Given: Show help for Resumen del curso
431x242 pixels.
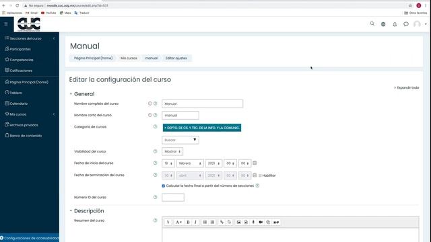Looking at the screenshot, I should pyautogui.click(x=156, y=220).
